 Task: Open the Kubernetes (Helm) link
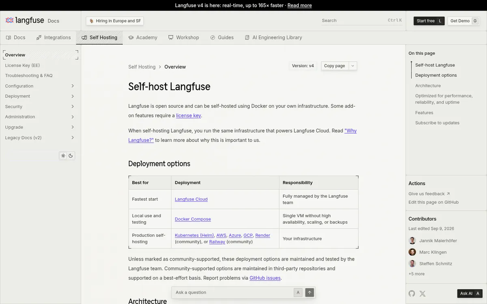pyautogui.click(x=194, y=235)
